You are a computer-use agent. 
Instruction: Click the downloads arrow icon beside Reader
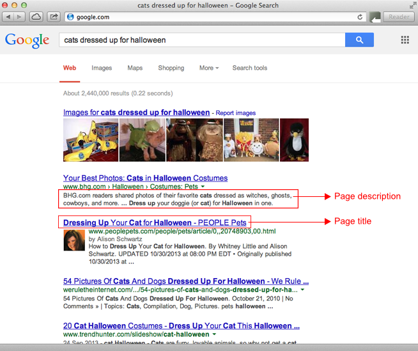(x=375, y=17)
